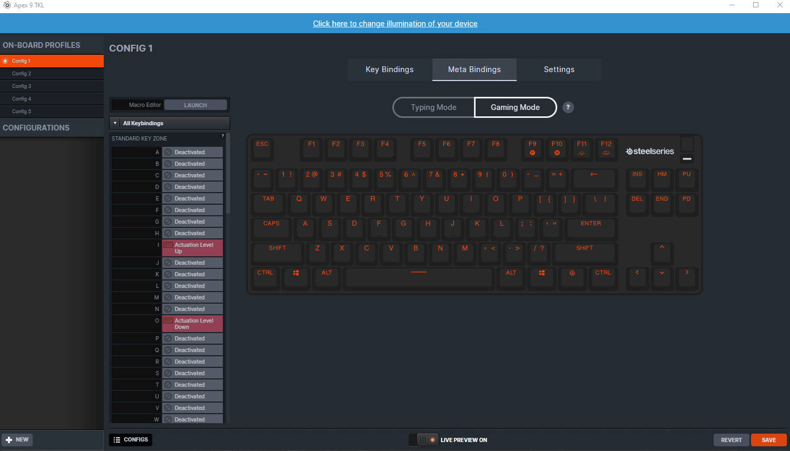Switch to Typing Mode

coord(434,107)
